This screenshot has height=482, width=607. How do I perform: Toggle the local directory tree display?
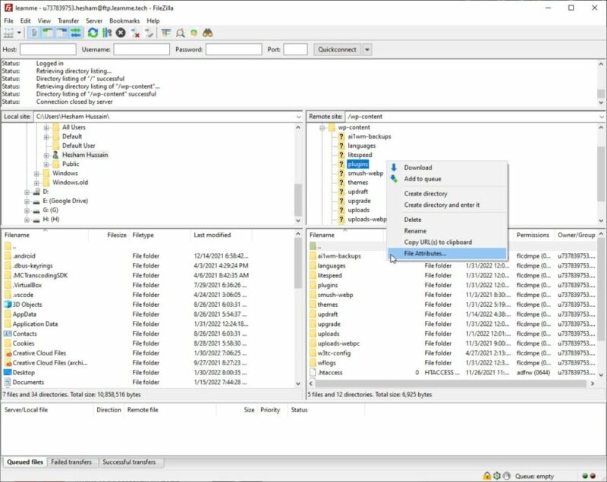(48, 33)
